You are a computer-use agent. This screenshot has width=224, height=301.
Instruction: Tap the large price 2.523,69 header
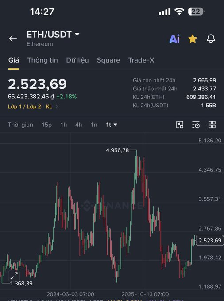tap(37, 84)
